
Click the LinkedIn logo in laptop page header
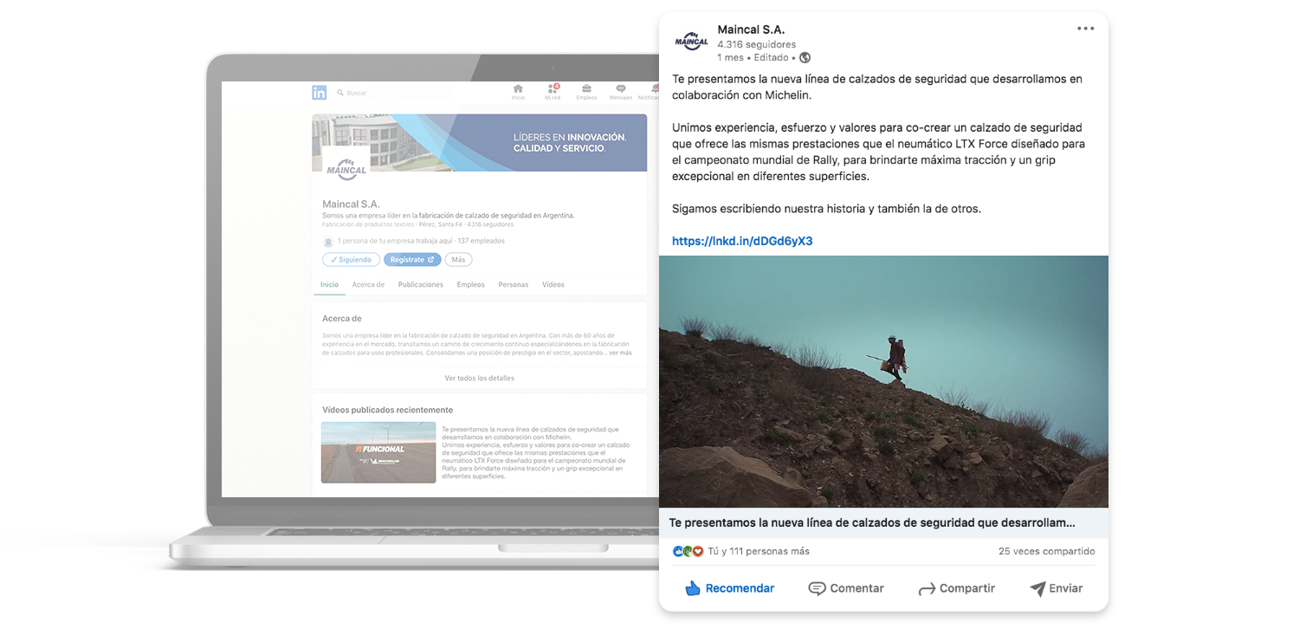[320, 92]
